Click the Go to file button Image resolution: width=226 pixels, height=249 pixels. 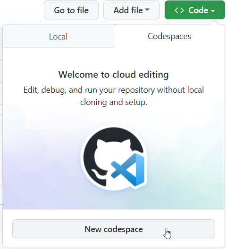[x=71, y=10]
